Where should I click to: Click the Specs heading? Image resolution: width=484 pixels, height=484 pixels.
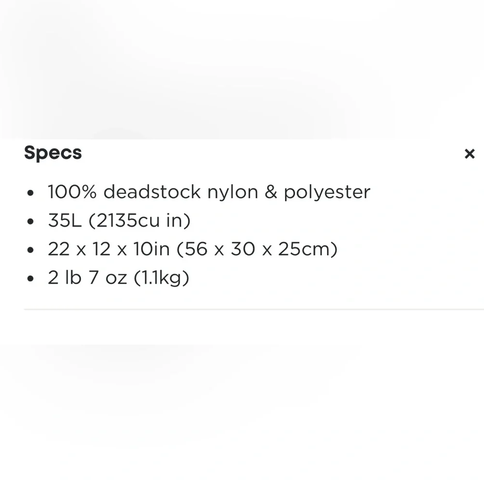[x=53, y=153]
